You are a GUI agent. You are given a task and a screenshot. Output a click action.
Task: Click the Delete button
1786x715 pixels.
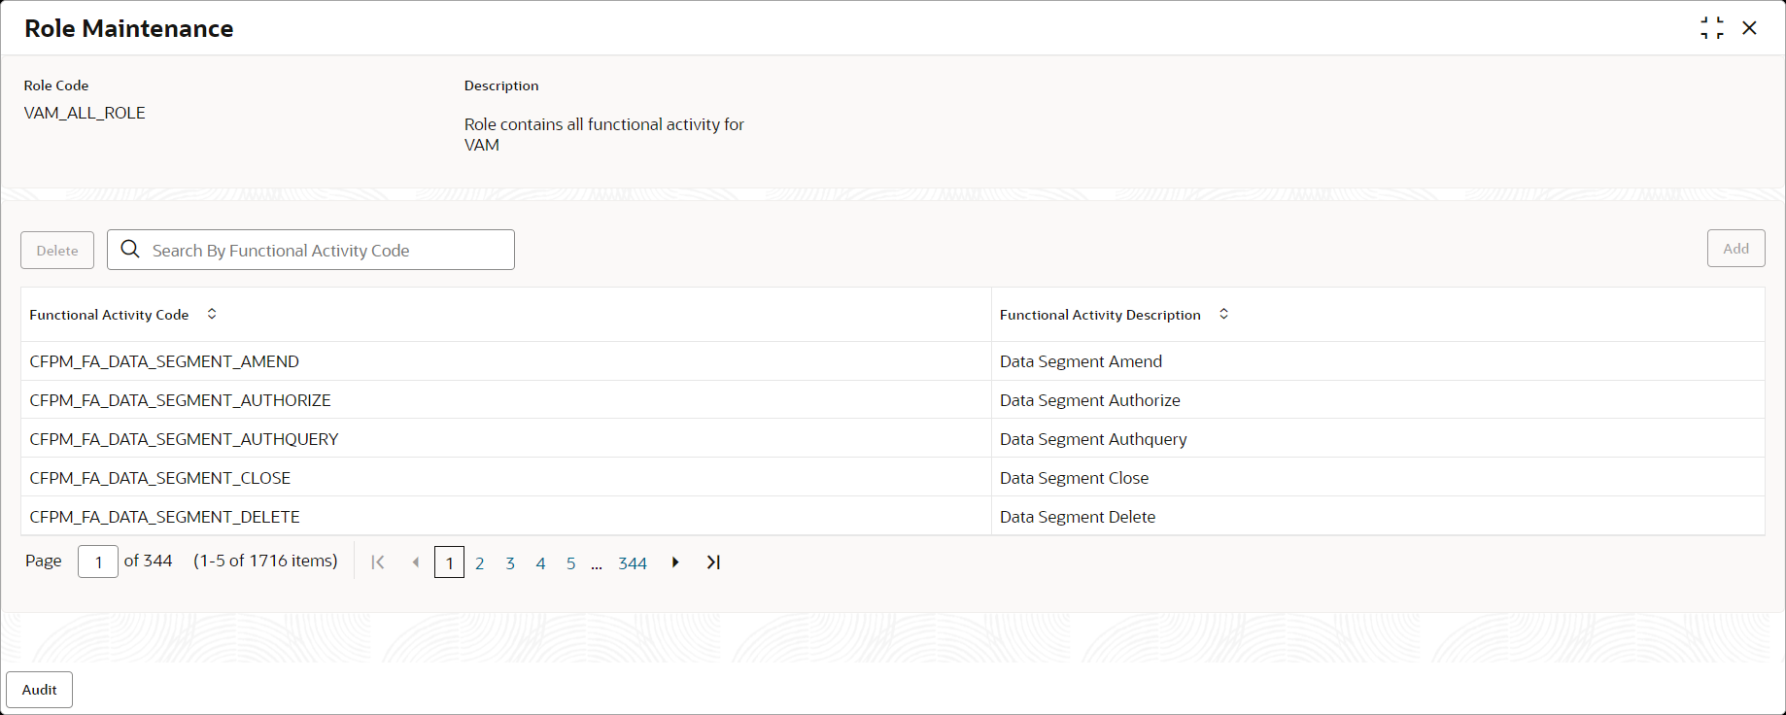[57, 250]
